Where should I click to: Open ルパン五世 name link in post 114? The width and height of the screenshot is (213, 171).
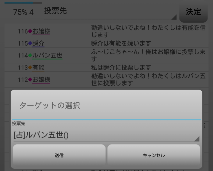[47, 56]
